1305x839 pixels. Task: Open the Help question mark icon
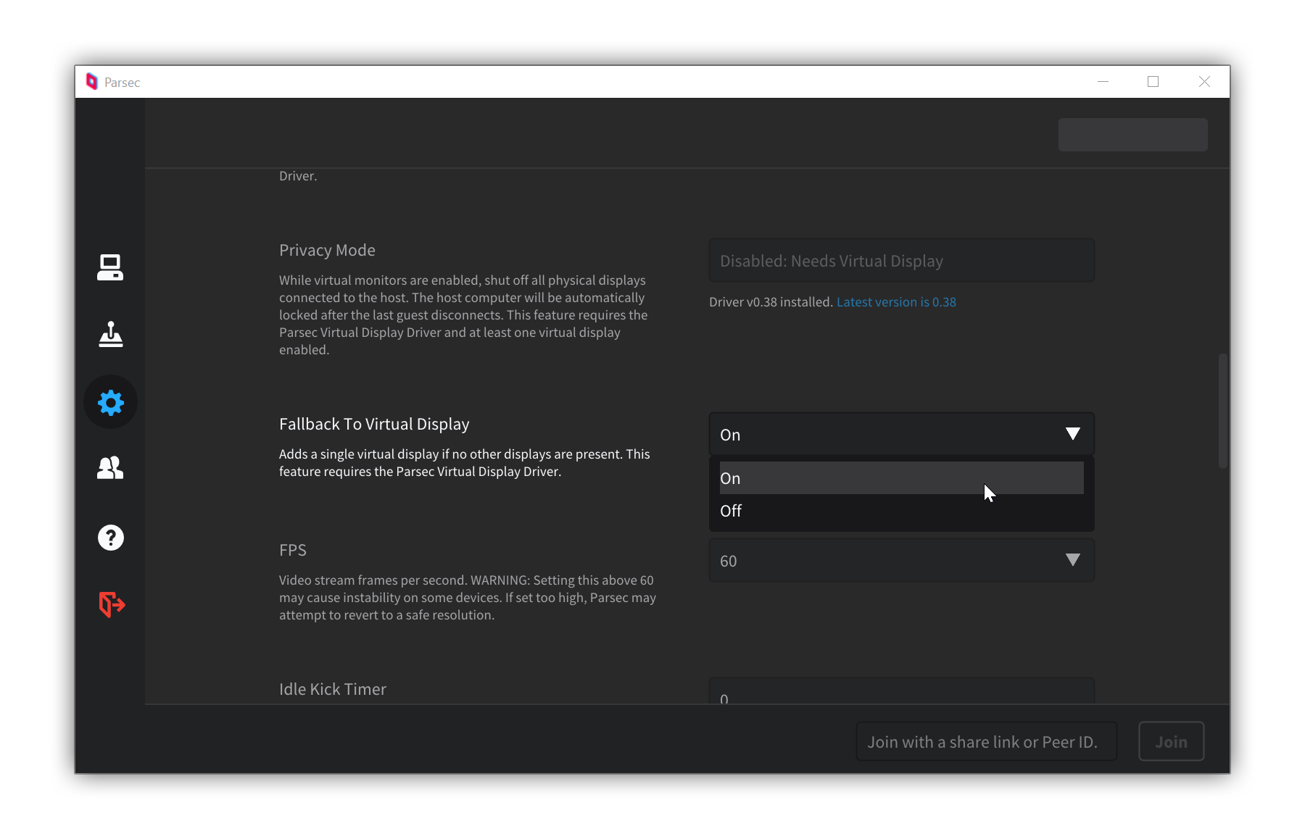coord(110,538)
